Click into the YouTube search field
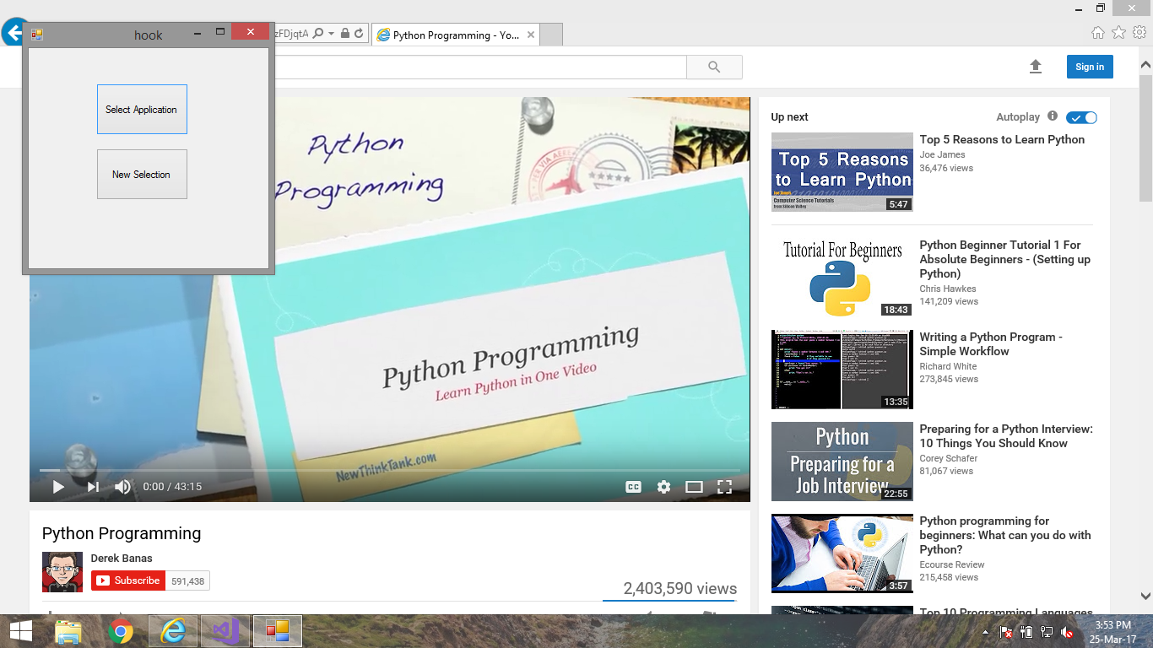Screen dimensions: 1153x648 click(x=481, y=67)
